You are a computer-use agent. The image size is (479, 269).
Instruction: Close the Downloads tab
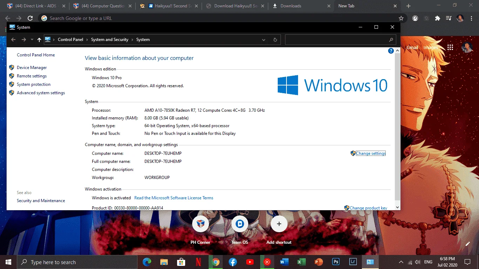[329, 6]
